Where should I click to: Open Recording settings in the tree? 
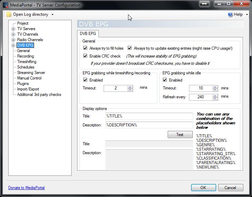(x=25, y=56)
